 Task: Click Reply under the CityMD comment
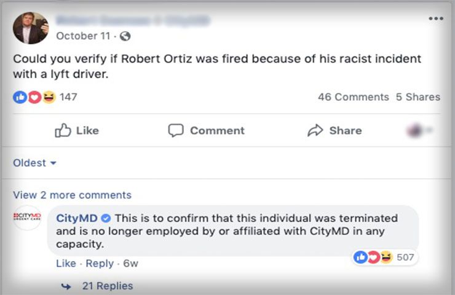point(100,263)
